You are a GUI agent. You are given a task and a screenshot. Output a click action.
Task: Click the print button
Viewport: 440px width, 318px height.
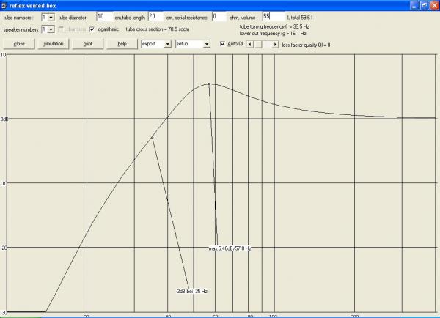(87, 44)
